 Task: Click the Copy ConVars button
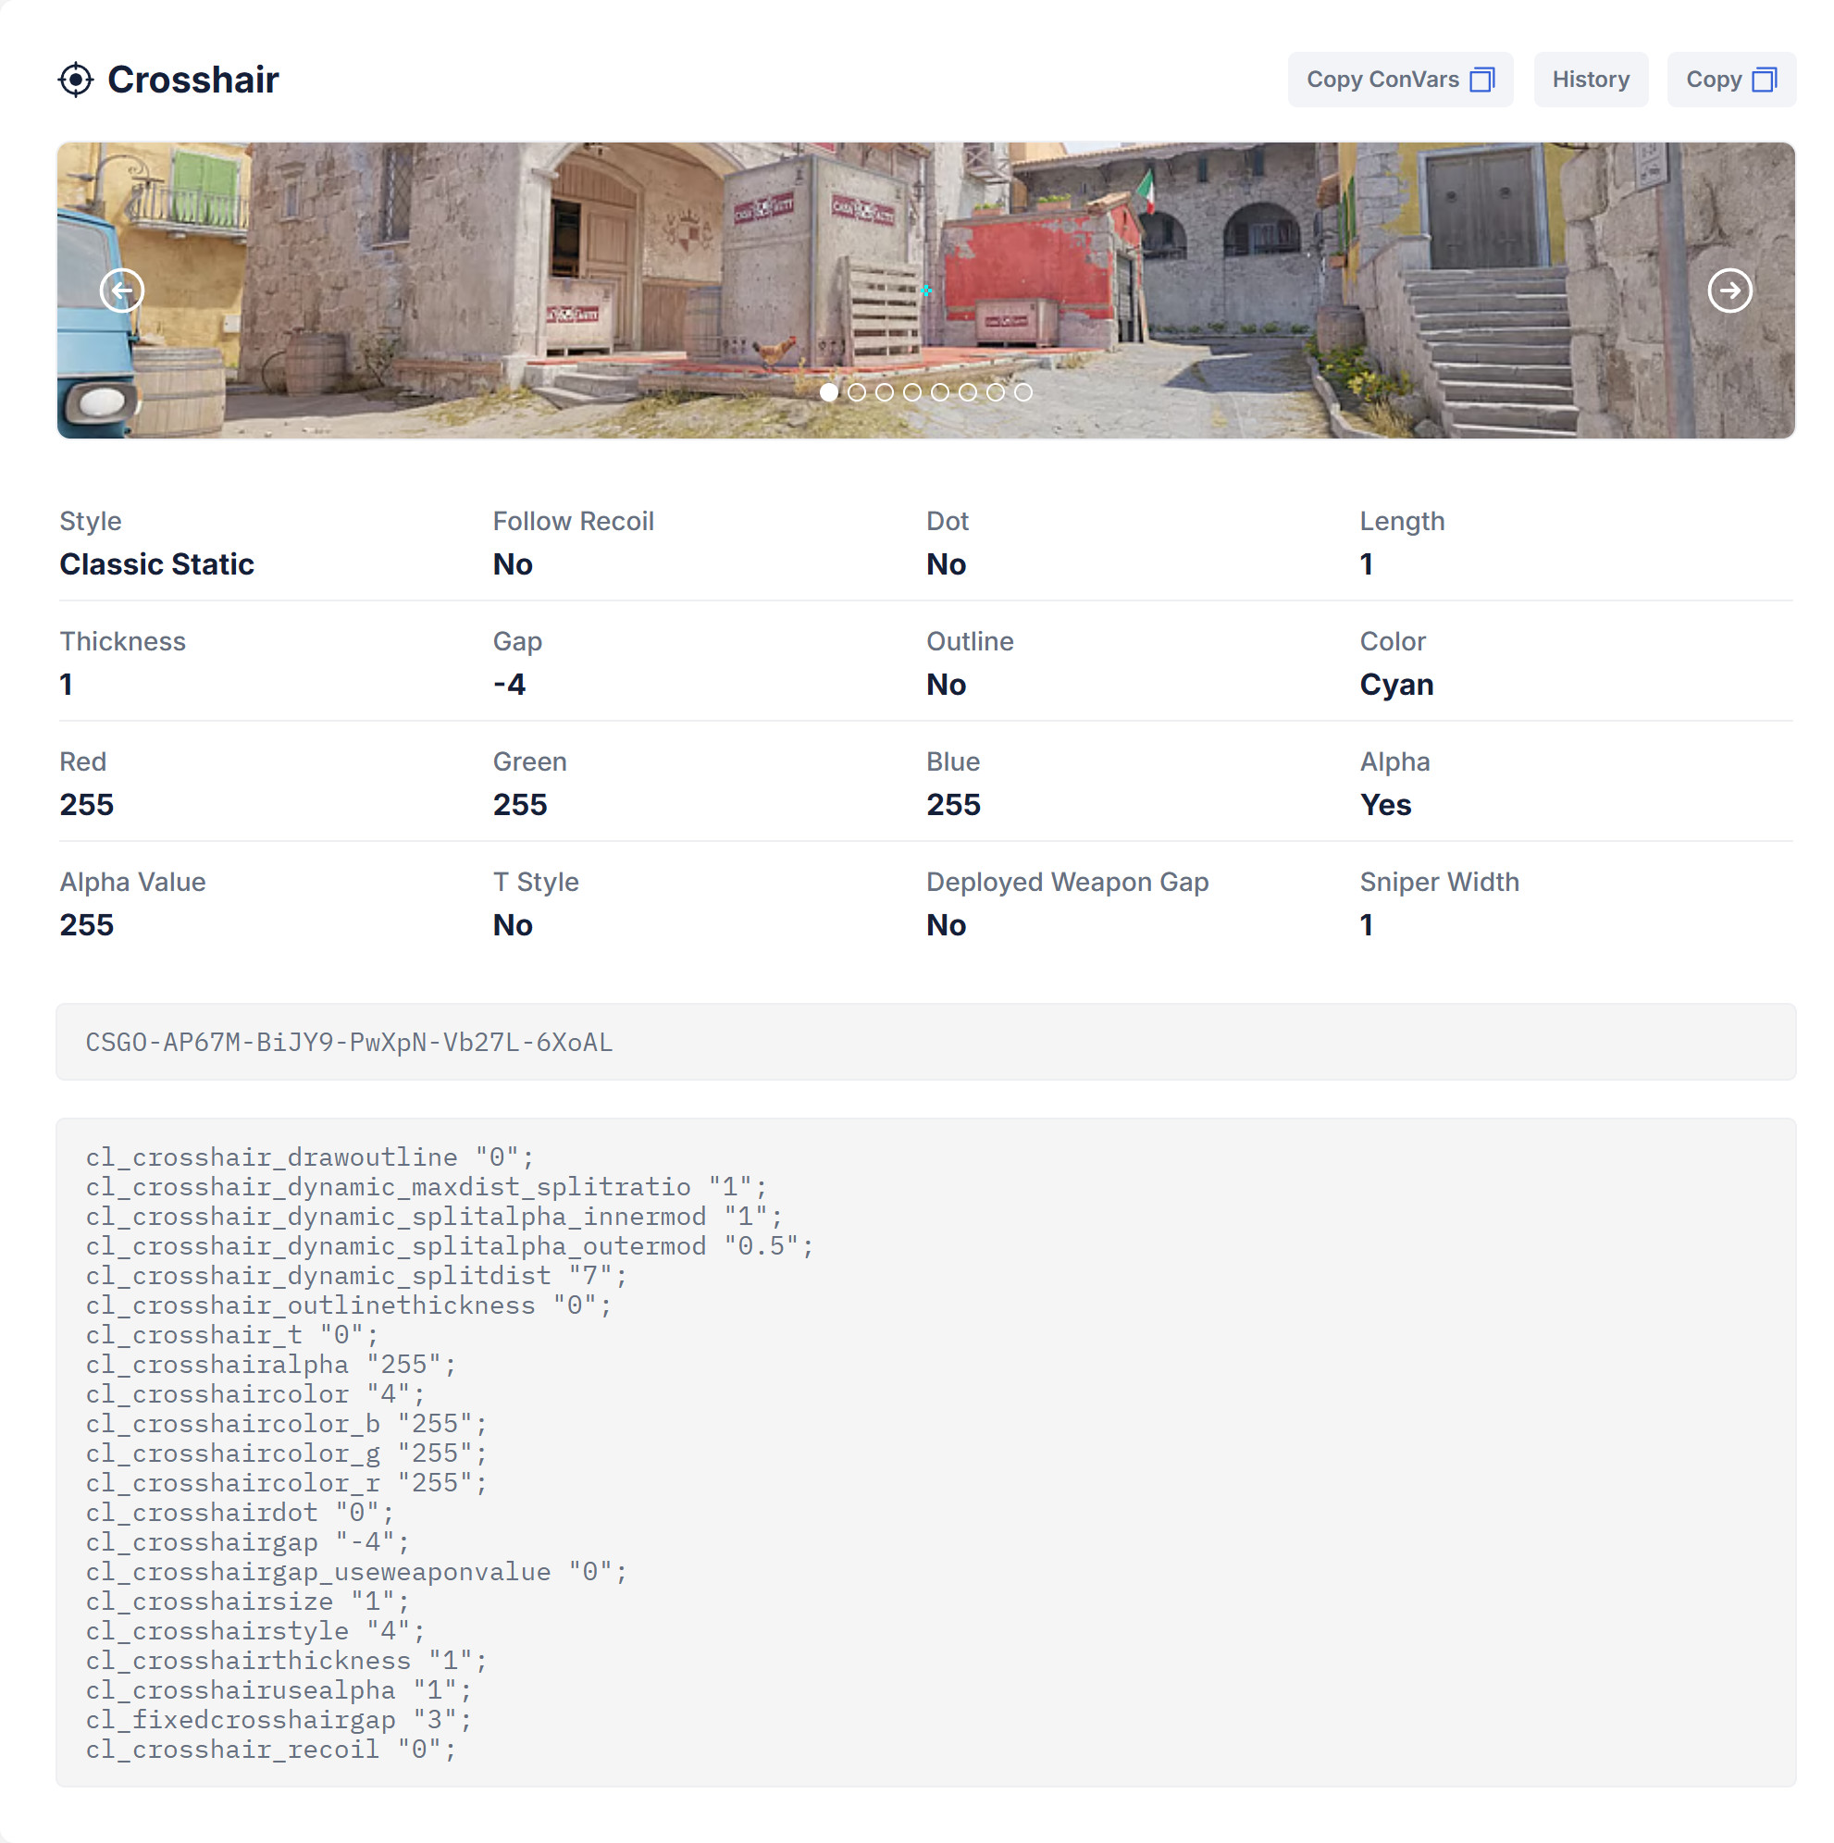(1399, 80)
